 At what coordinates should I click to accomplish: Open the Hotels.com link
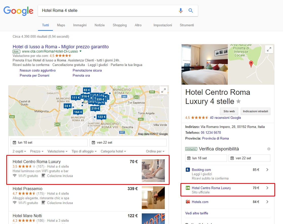200,202
